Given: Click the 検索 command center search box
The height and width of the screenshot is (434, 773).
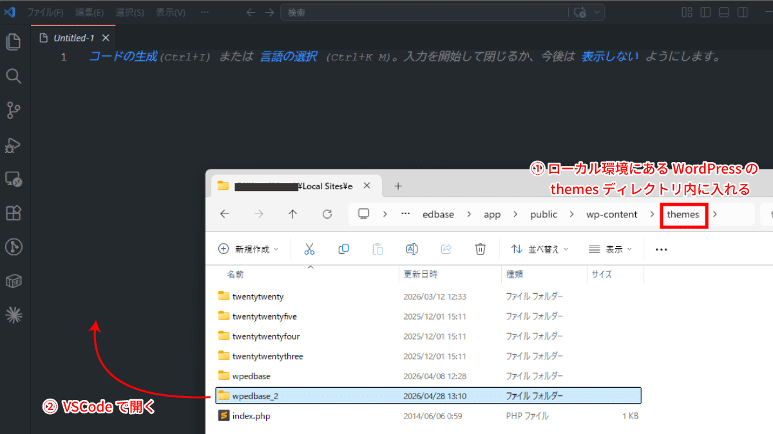Looking at the screenshot, I should click(425, 12).
